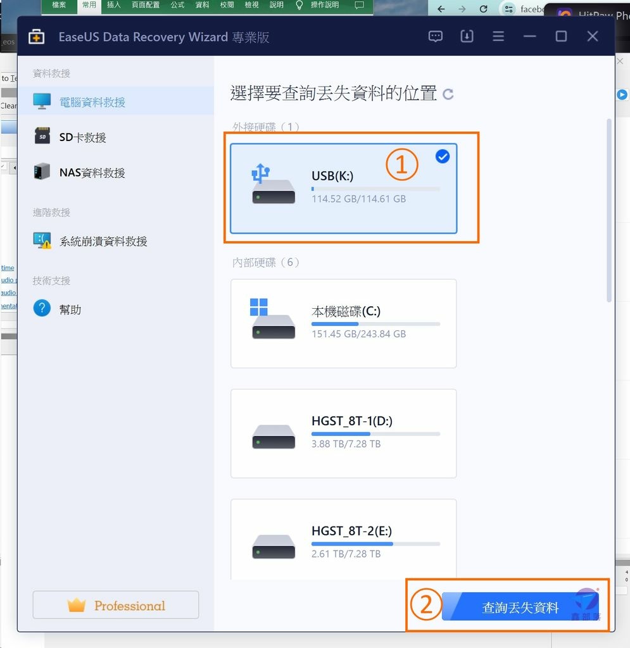Refresh the drive list with the reload icon
This screenshot has width=630, height=648.
pyautogui.click(x=448, y=94)
